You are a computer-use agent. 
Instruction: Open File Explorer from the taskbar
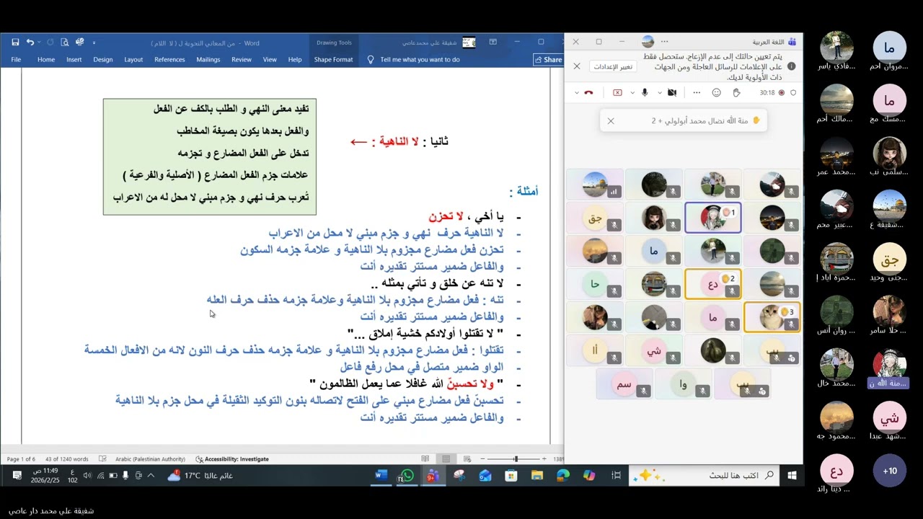point(537,476)
